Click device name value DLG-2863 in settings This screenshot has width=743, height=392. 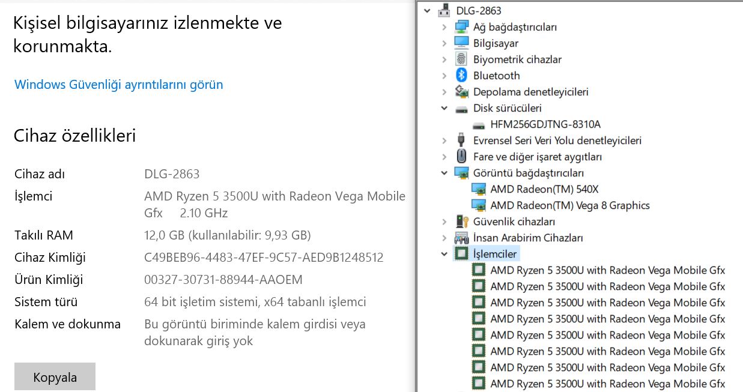tap(172, 174)
